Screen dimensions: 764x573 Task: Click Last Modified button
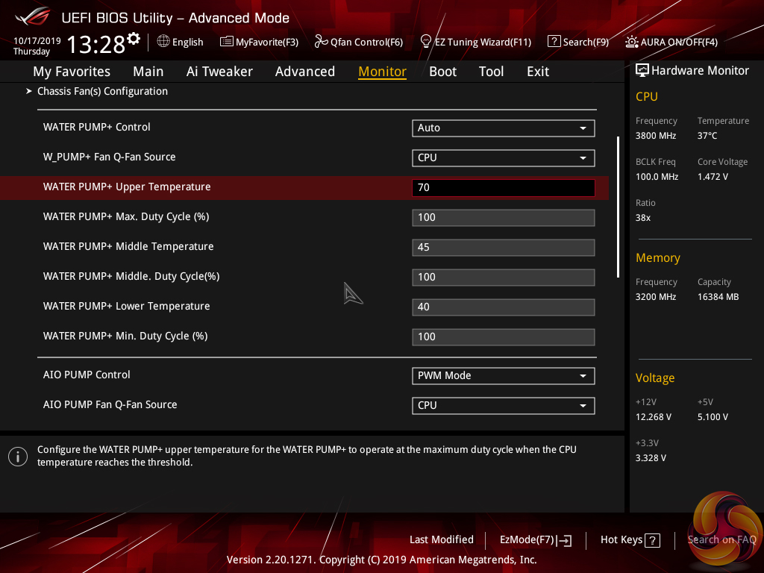point(442,539)
